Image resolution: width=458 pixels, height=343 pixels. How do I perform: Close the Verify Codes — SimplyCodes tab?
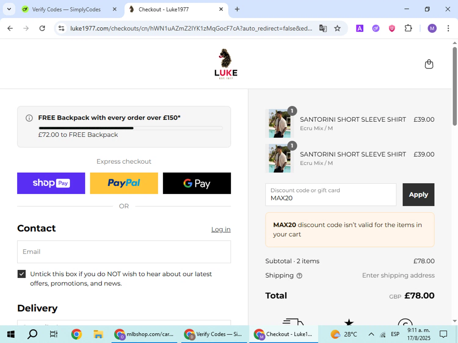114,9
